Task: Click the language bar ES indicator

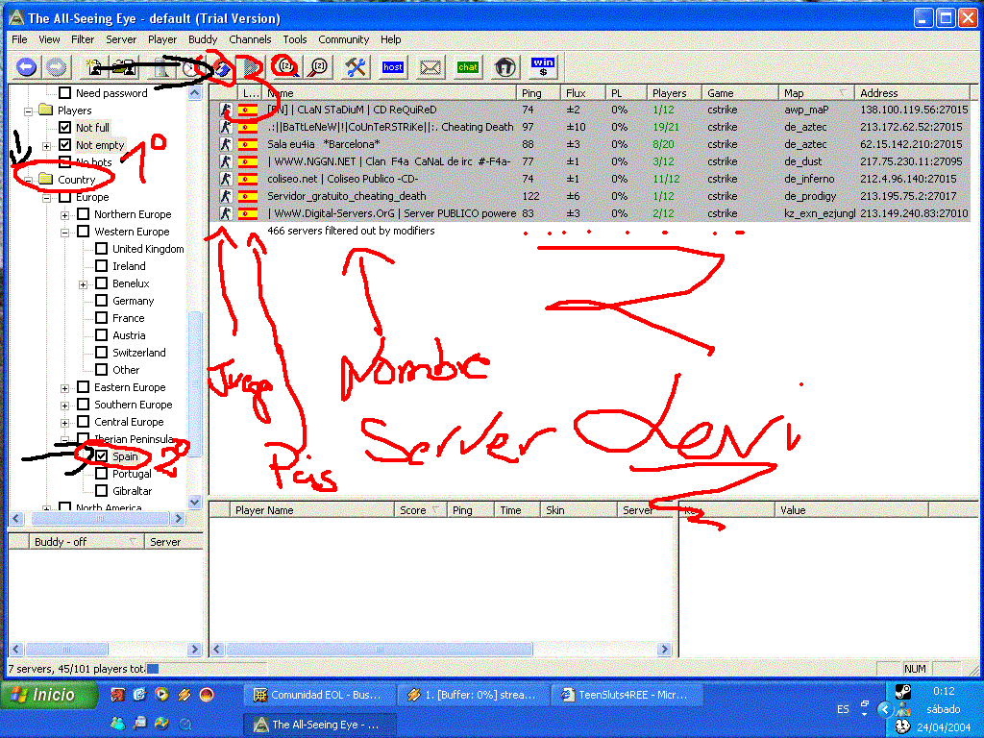Action: click(x=843, y=709)
